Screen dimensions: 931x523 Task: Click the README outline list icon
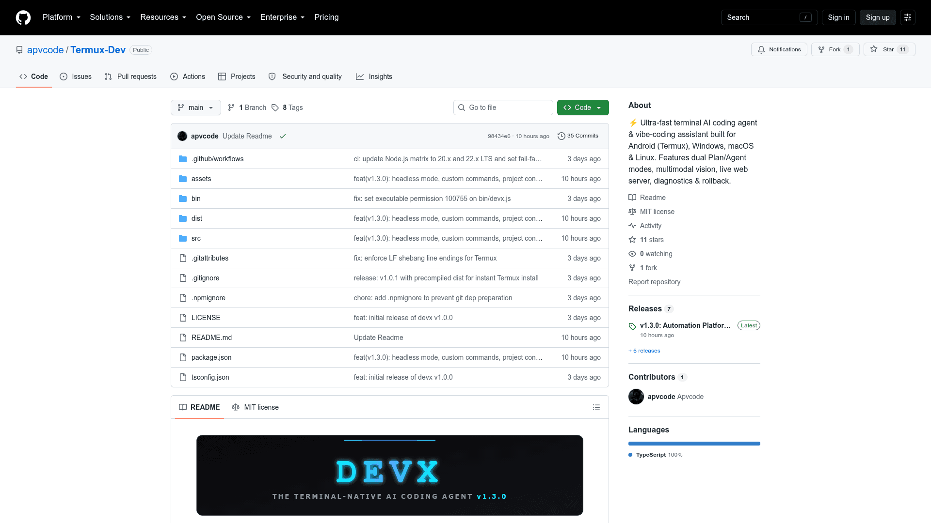coord(596,407)
